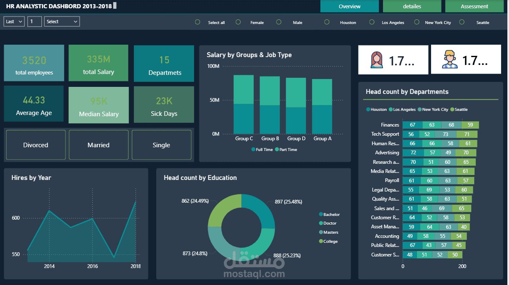
Task: Click the 73 segment in Tech Support row
Action: [x=446, y=134]
